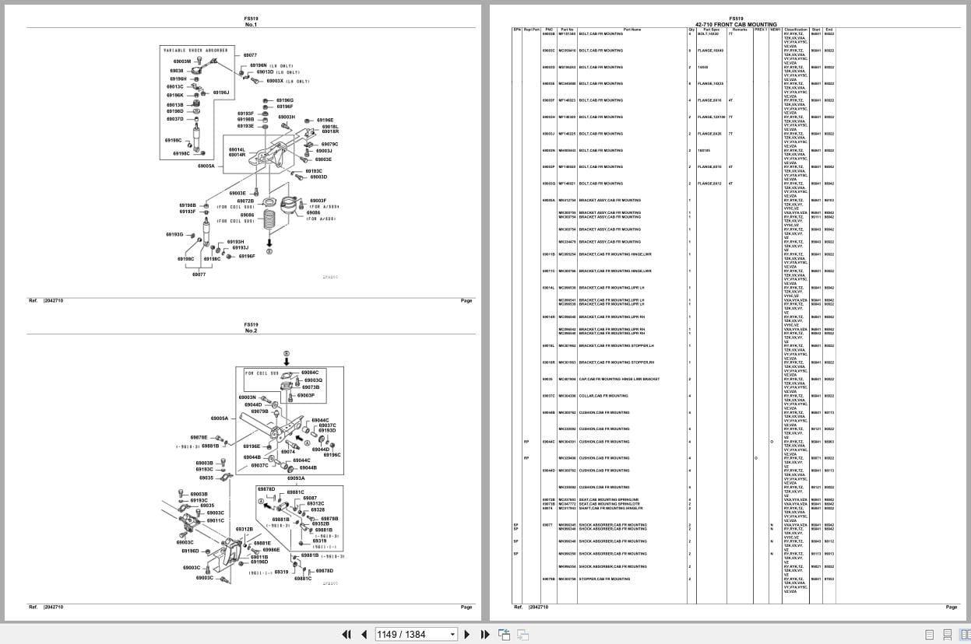The image size is (971, 644).
Task: Click label 69986E in diagram No.2
Action: [x=271, y=550]
